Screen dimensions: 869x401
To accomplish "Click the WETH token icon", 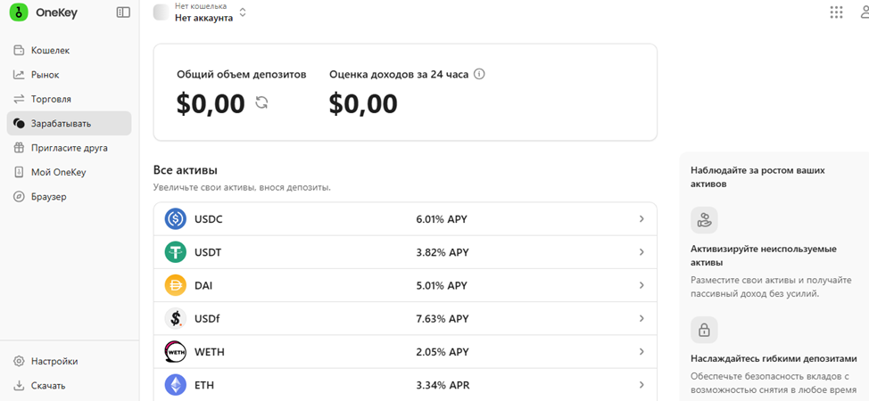I will pos(176,352).
